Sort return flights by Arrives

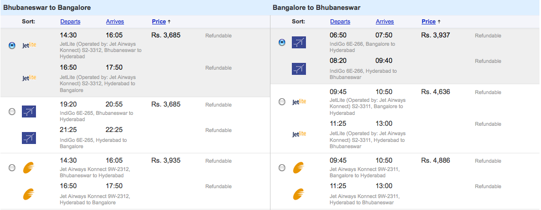385,21
